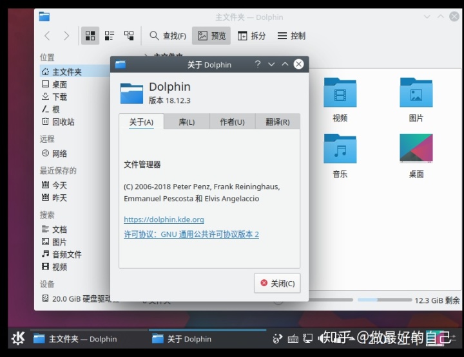Open the 控制 menu
The image size is (464, 357).
coord(291,36)
